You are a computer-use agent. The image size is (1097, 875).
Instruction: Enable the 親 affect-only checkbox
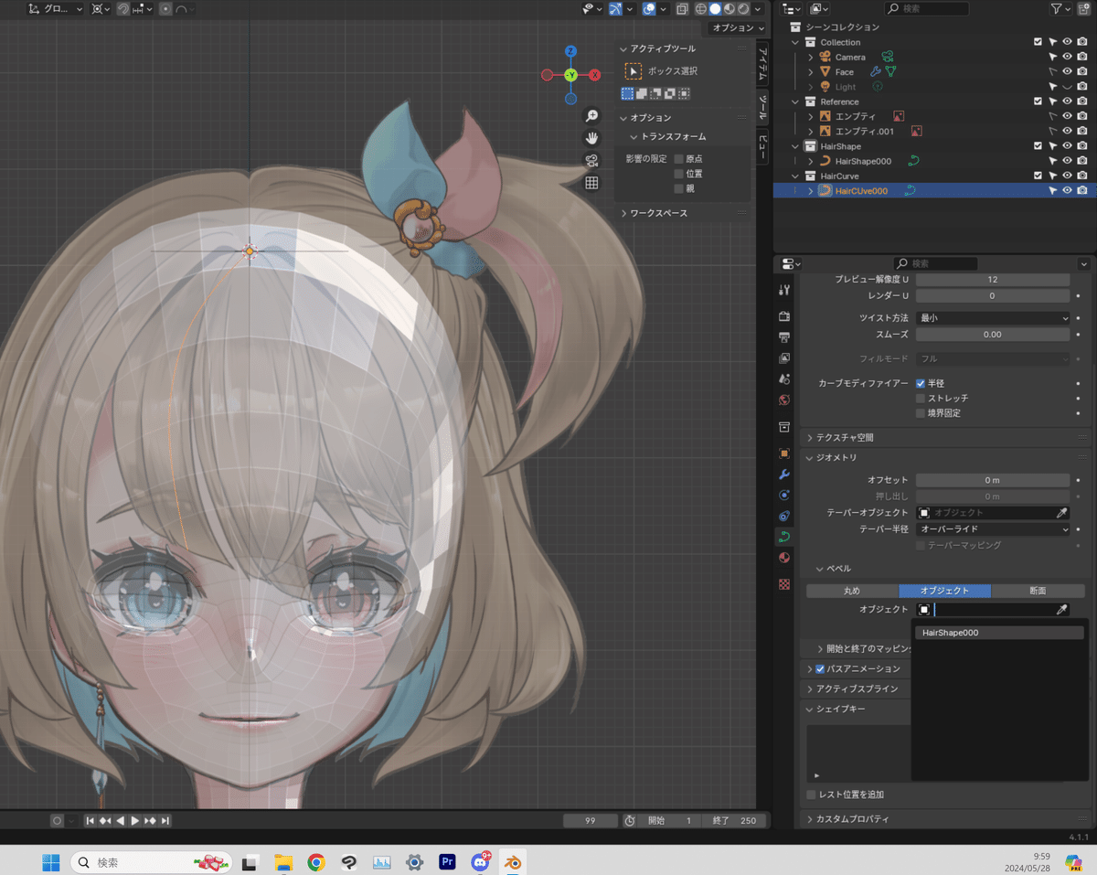pyautogui.click(x=678, y=188)
